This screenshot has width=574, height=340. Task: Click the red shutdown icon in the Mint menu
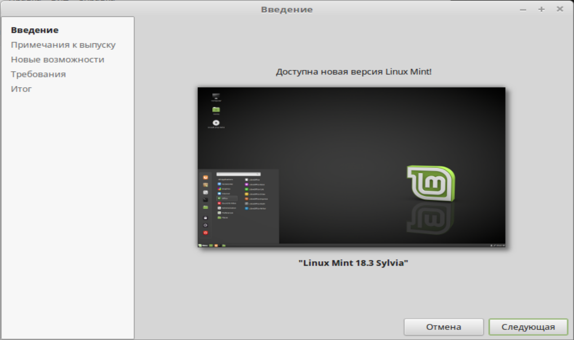pos(205,233)
